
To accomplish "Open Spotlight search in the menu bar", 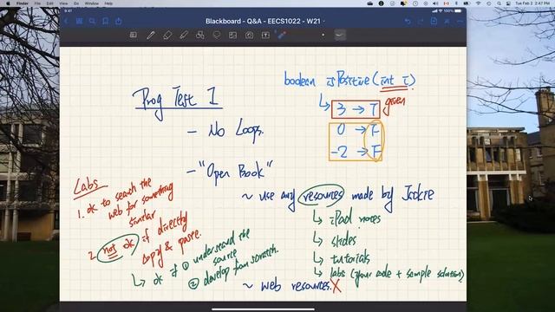I will (499, 3).
